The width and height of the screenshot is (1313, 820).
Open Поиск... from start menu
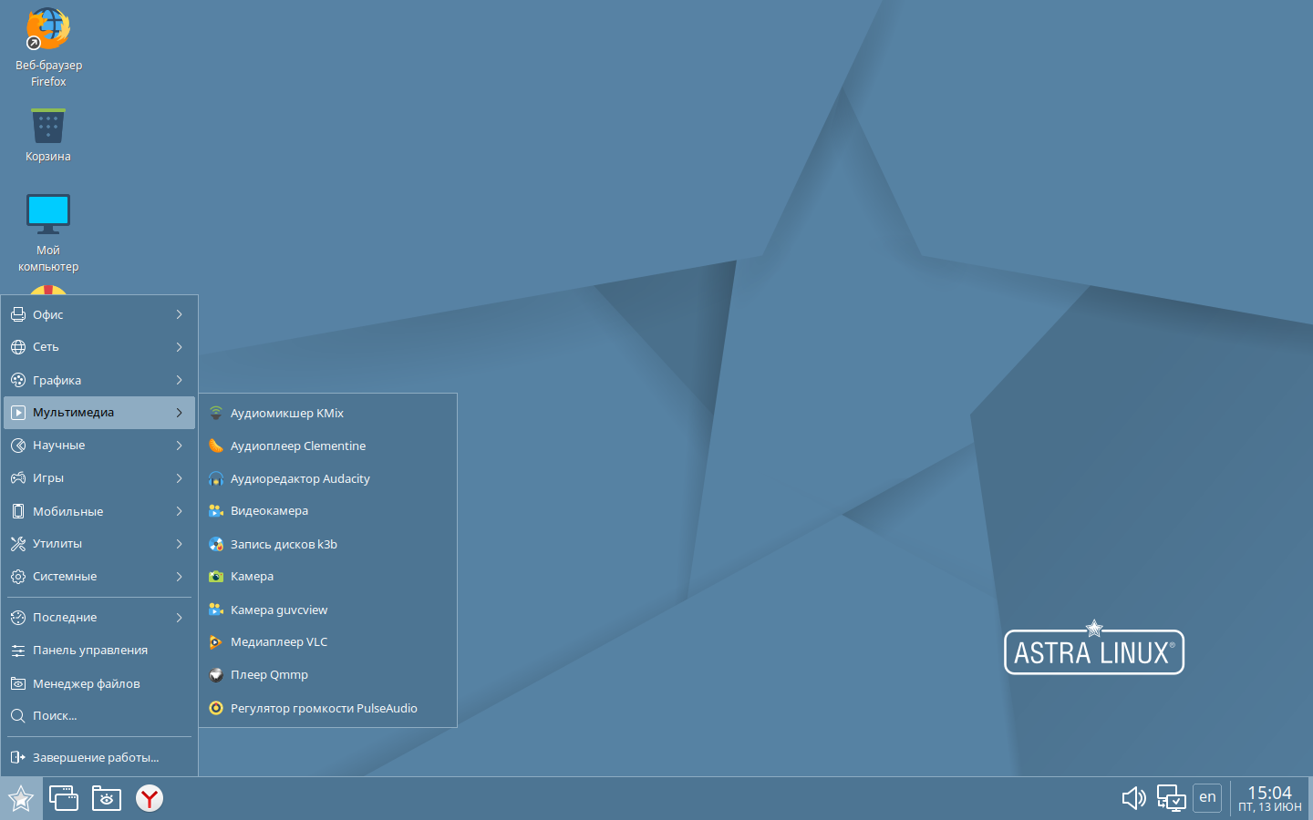click(99, 716)
